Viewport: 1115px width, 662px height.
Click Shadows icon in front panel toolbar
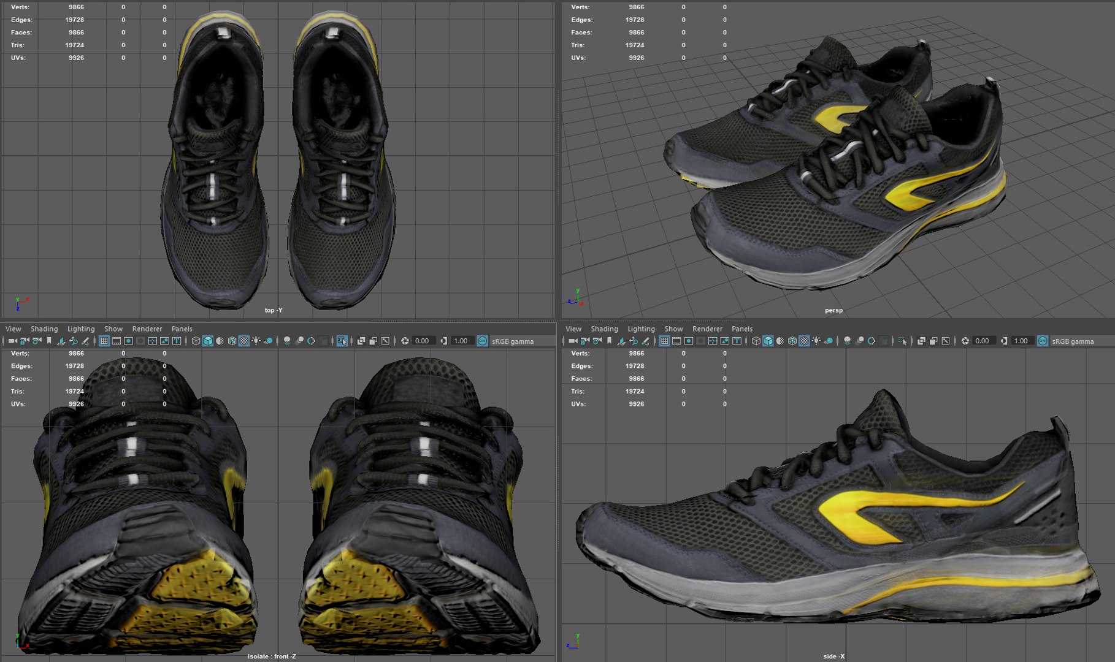(x=269, y=341)
